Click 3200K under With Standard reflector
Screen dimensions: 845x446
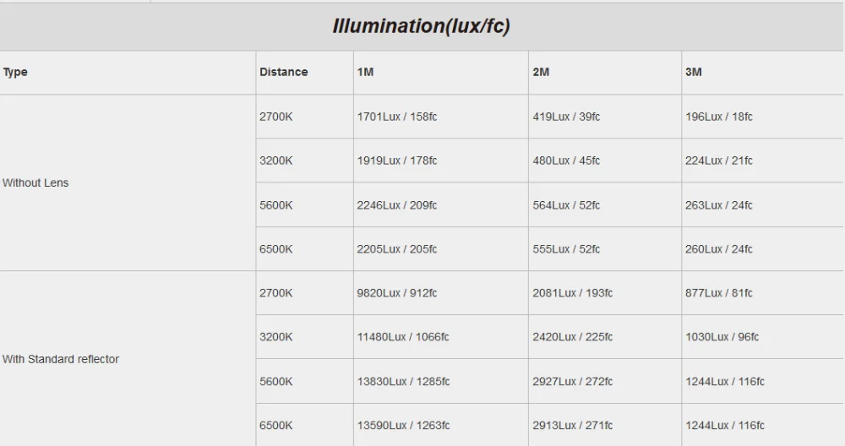pos(276,337)
